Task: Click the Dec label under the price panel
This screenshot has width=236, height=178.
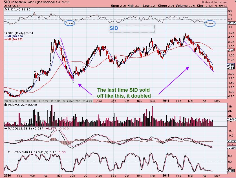Action: [x=153, y=101]
